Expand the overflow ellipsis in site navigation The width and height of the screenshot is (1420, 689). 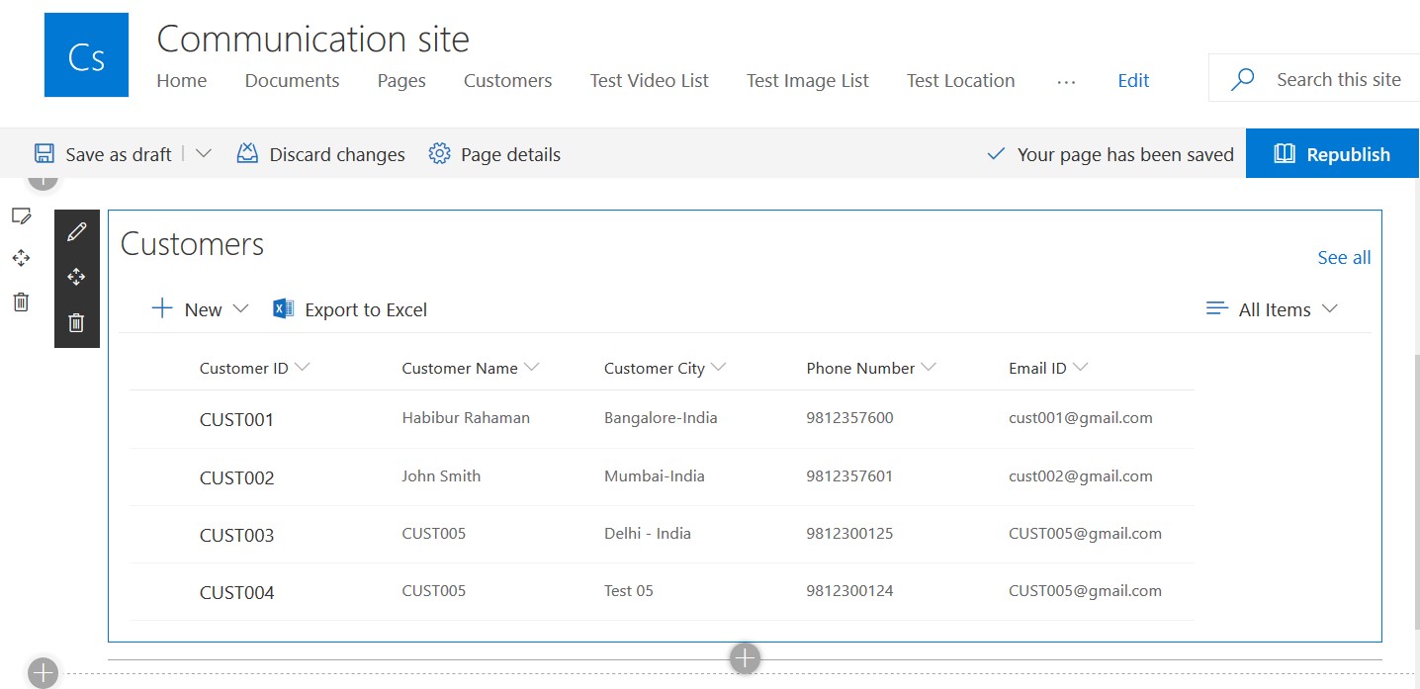1066,82
